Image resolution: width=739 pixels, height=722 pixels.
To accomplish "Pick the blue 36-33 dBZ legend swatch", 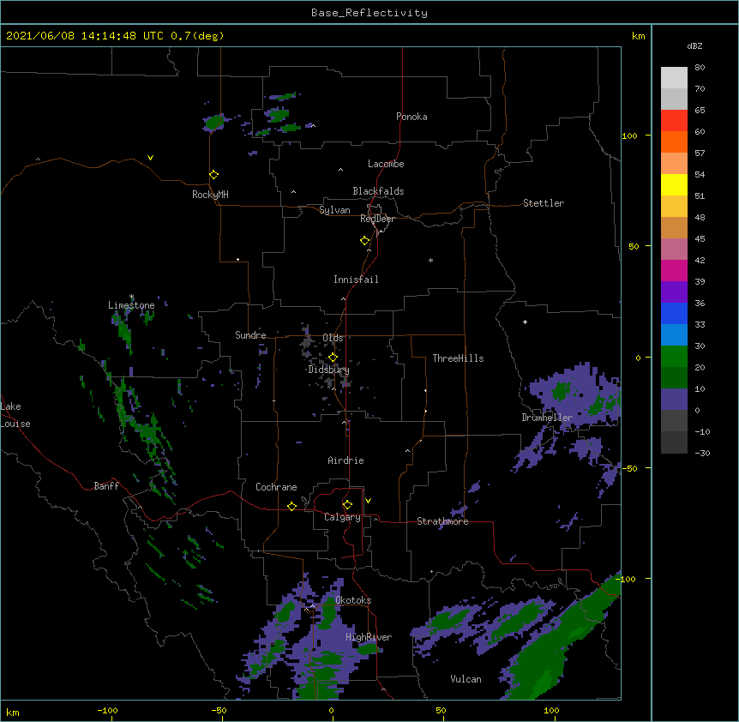I will click(674, 313).
